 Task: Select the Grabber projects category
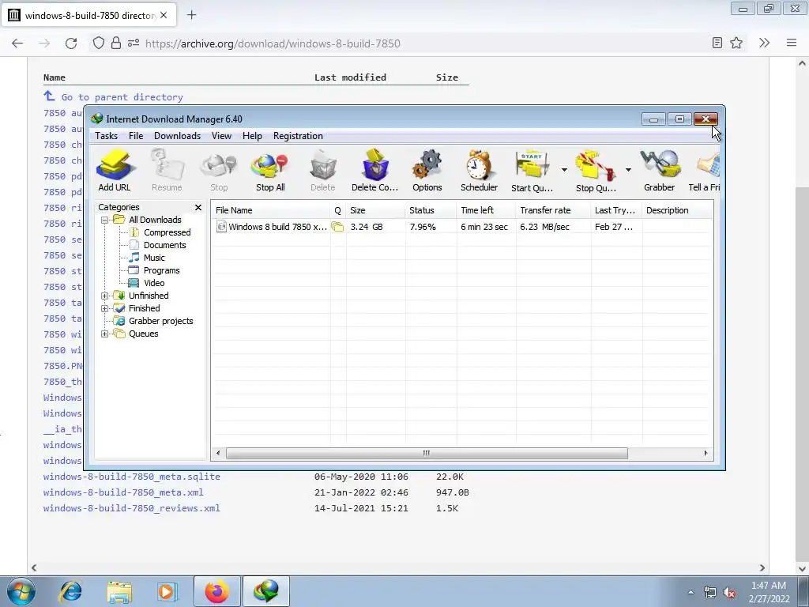(x=160, y=321)
